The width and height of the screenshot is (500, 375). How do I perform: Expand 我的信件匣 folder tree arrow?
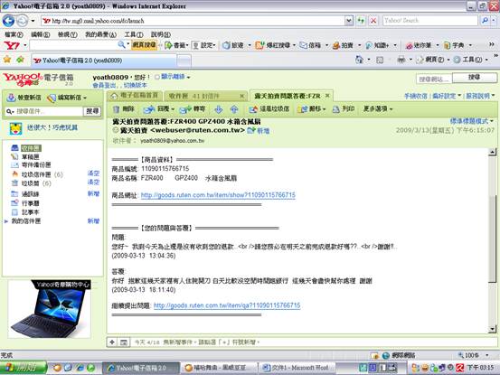pos(5,221)
